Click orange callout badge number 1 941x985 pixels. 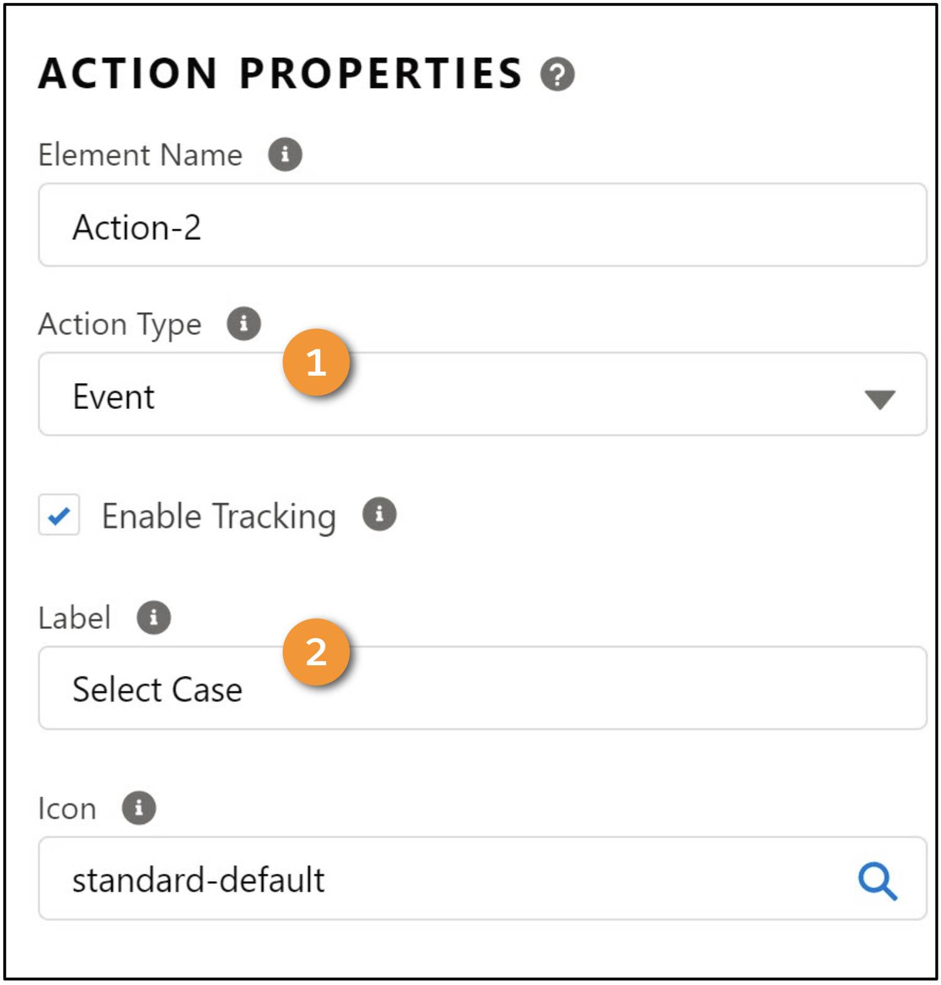(316, 362)
